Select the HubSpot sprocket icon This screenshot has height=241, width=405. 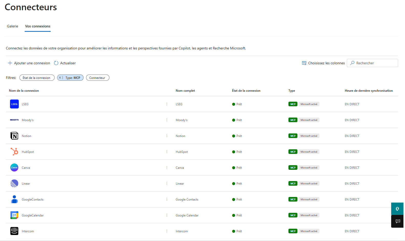coord(14,152)
